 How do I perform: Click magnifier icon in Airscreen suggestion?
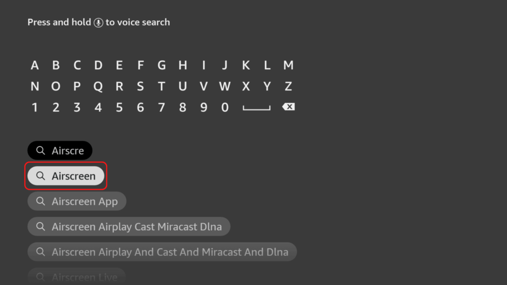[41, 176]
